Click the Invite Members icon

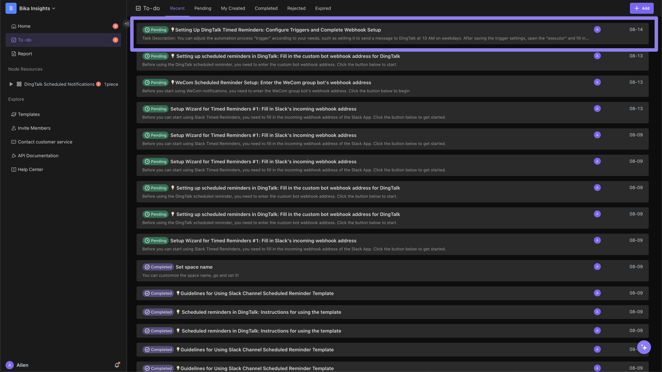tap(13, 128)
